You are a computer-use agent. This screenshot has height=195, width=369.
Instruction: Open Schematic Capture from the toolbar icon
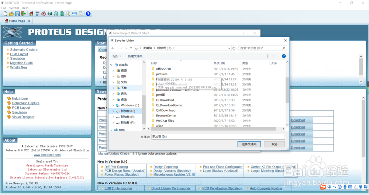tap(37, 14)
